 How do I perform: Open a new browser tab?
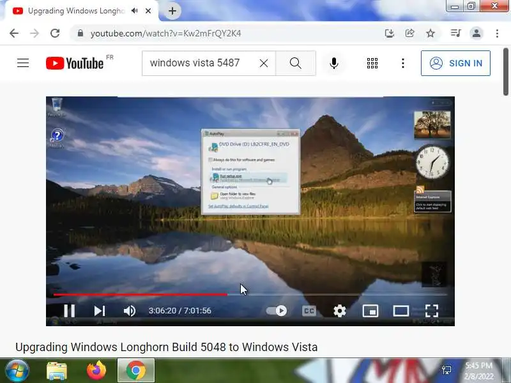pyautogui.click(x=172, y=11)
